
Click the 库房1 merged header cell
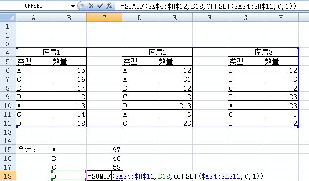pos(51,52)
